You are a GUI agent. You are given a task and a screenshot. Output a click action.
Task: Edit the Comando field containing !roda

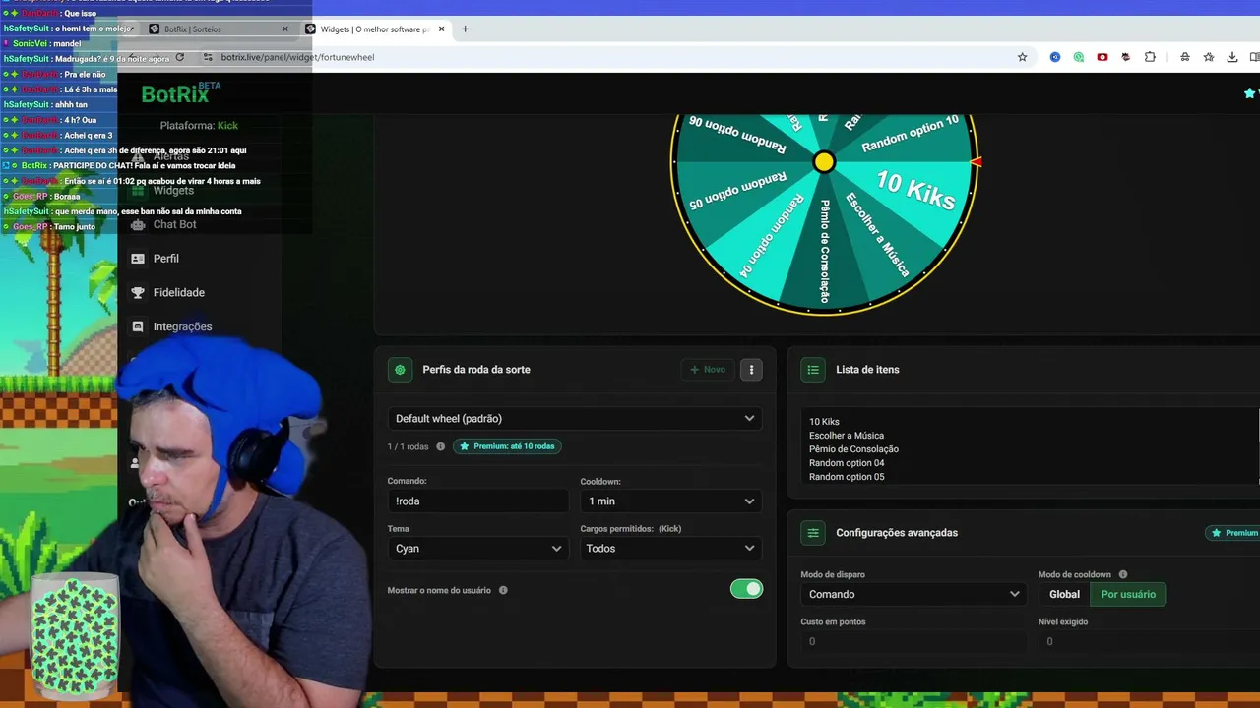477,501
